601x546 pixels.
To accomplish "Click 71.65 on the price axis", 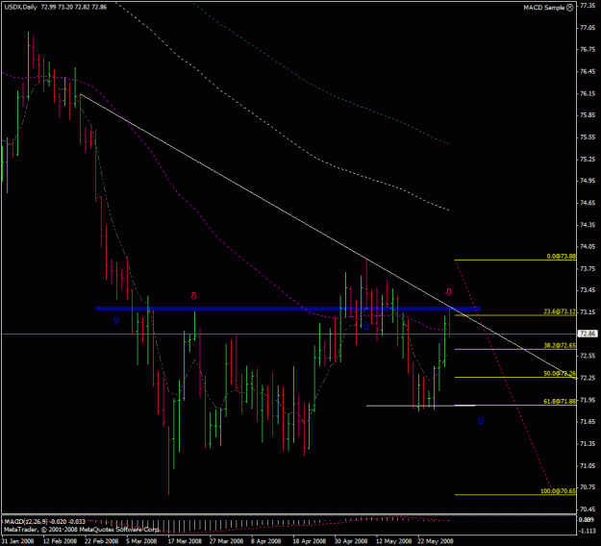I will pos(588,421).
